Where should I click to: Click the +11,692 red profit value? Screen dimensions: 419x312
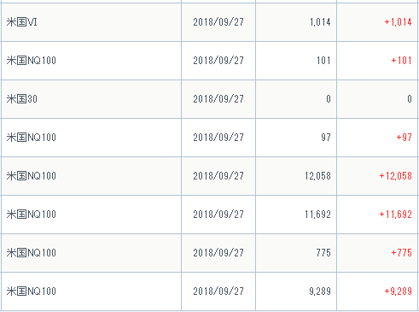pyautogui.click(x=396, y=215)
